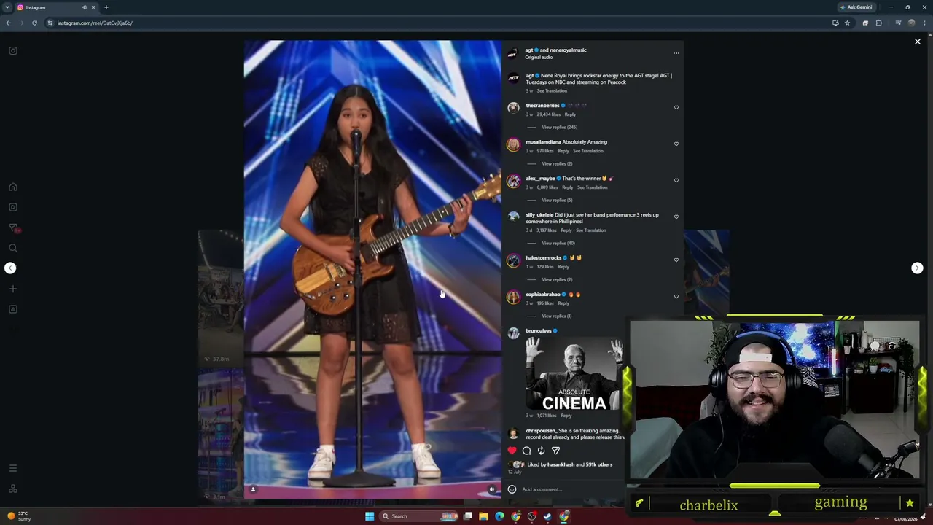
Task: Open the Windows Start menu
Action: (370, 516)
